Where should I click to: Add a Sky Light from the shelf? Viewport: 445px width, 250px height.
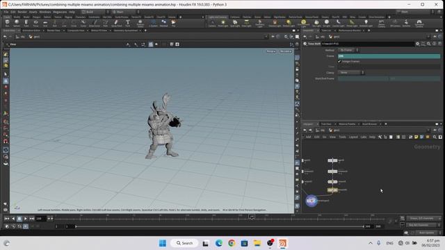click(x=316, y=23)
